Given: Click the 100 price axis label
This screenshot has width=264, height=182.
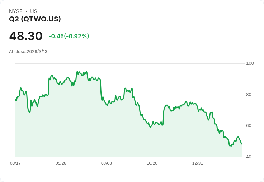Looking at the screenshot, I should pyautogui.click(x=250, y=63).
